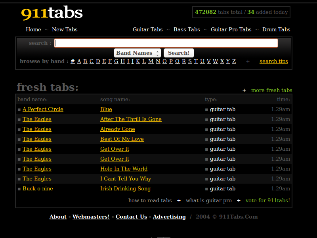The width and height of the screenshot is (317, 238).
Task: Open the A Perfect Circle band page
Action: [43, 109]
